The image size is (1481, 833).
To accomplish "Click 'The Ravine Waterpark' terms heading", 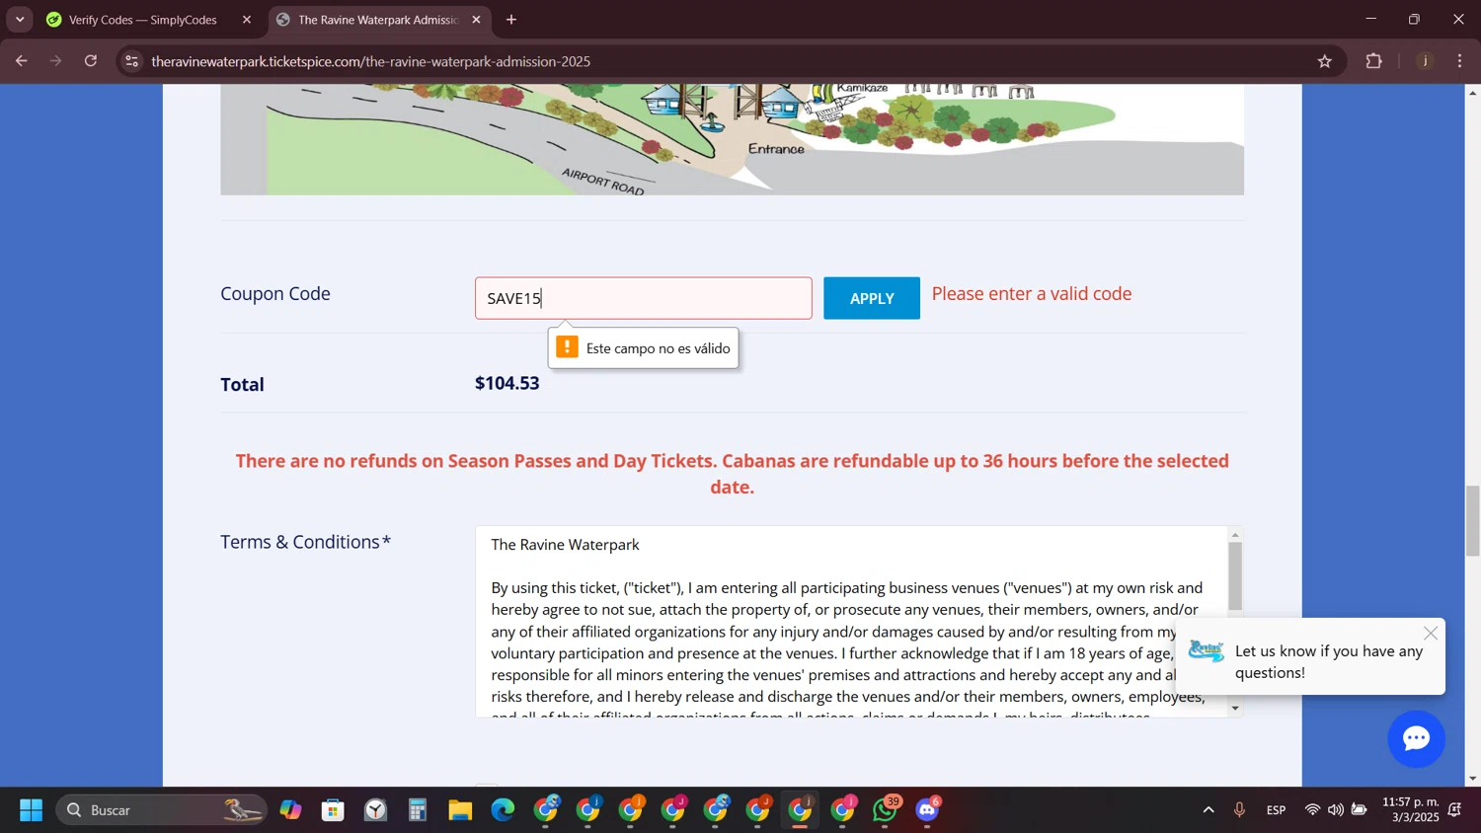I will (x=565, y=545).
